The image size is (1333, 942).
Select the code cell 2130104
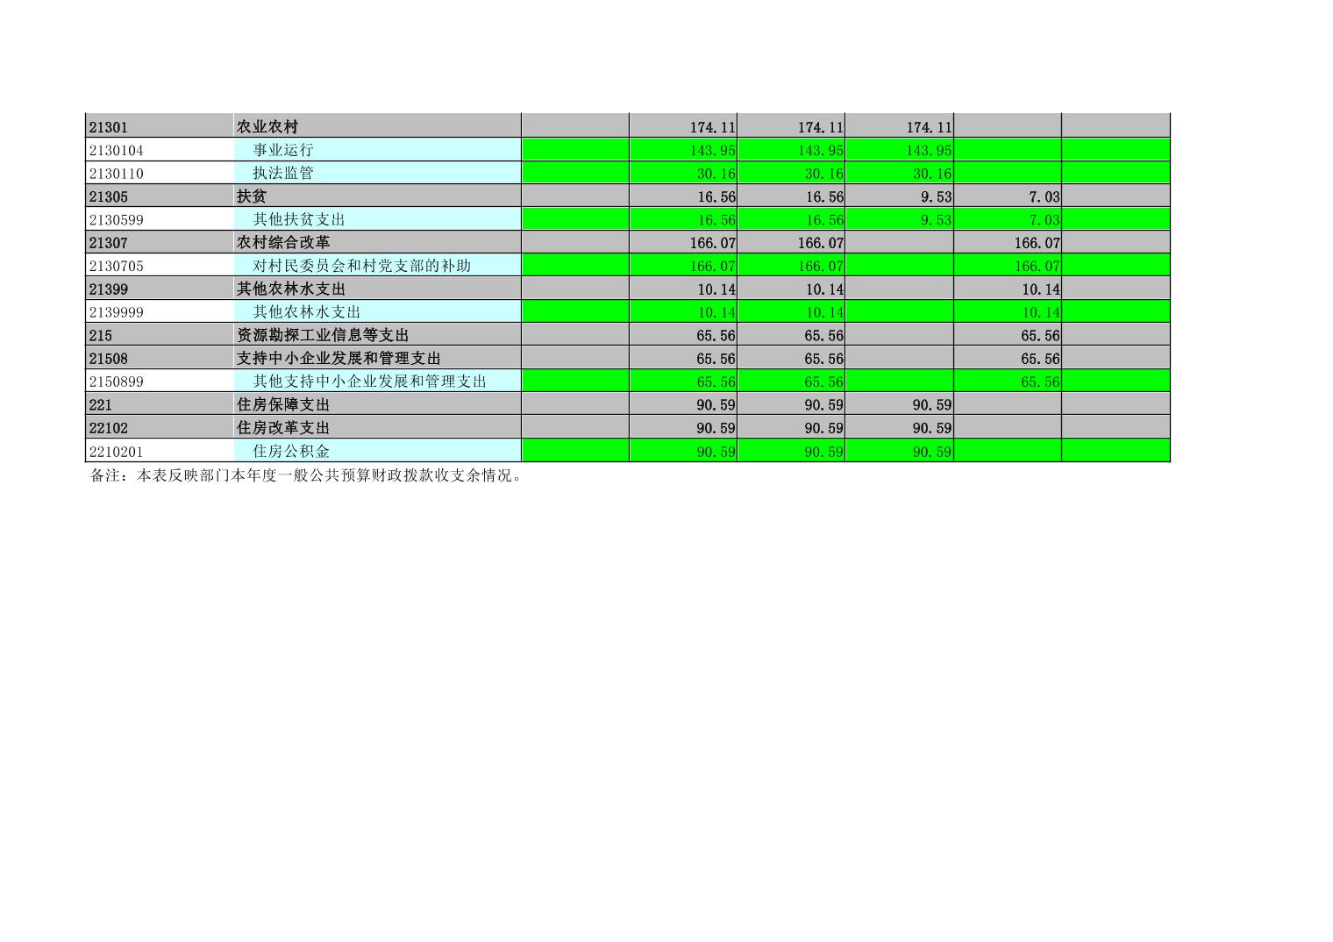159,150
